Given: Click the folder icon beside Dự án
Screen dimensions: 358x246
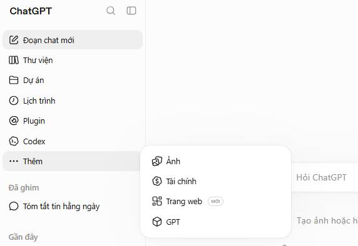Looking at the screenshot, I should 14,80.
